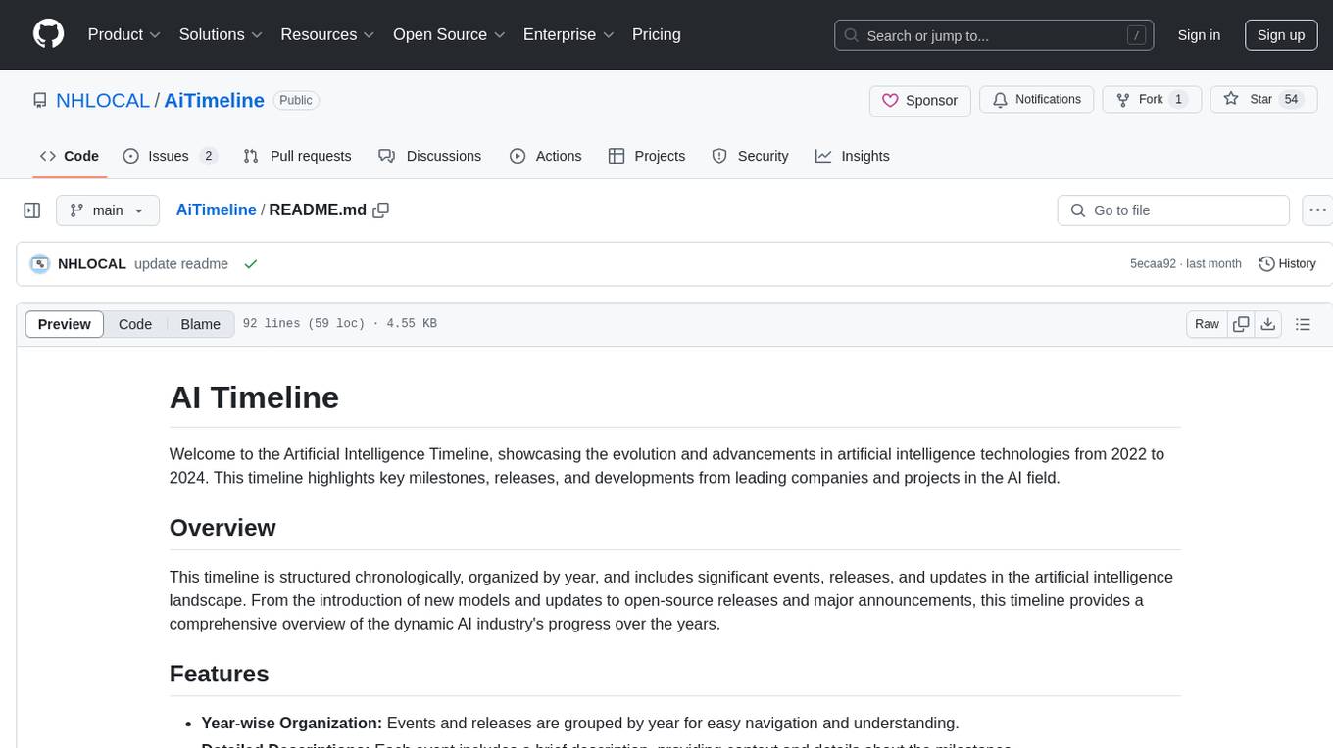Open the Pull requests tab
This screenshot has width=1333, height=748.
point(297,156)
